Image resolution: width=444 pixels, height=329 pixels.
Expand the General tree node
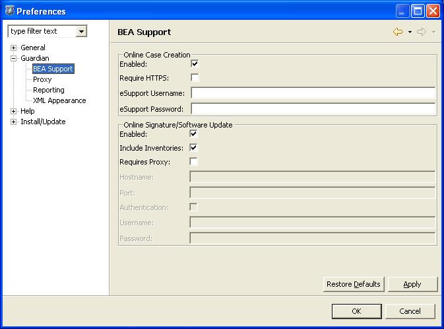(13, 48)
